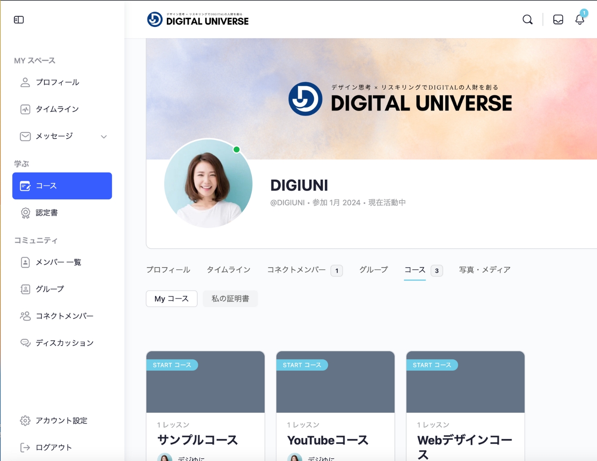This screenshot has width=597, height=461.
Task: Click the コース icon in sidebar
Action: (x=25, y=186)
